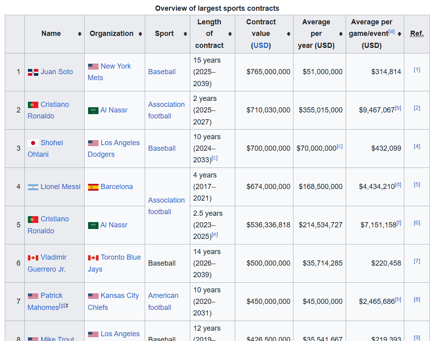Viewport: 433px width, 341px height.
Task: Open footnote [f] beside $7,151,158
Action: (399, 223)
